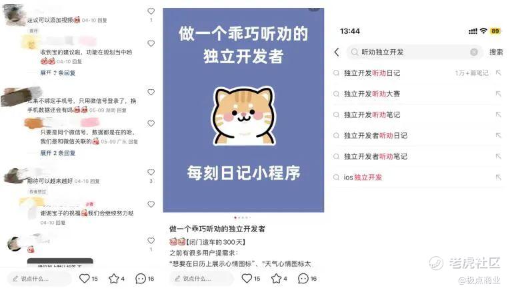510x292 pixels.
Task: Select suggestion 独立开发听劝大赛
Action: click(x=417, y=94)
